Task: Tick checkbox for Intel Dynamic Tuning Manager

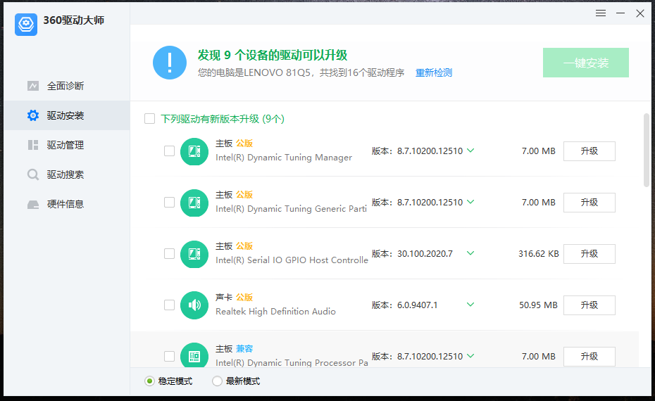Action: point(169,151)
